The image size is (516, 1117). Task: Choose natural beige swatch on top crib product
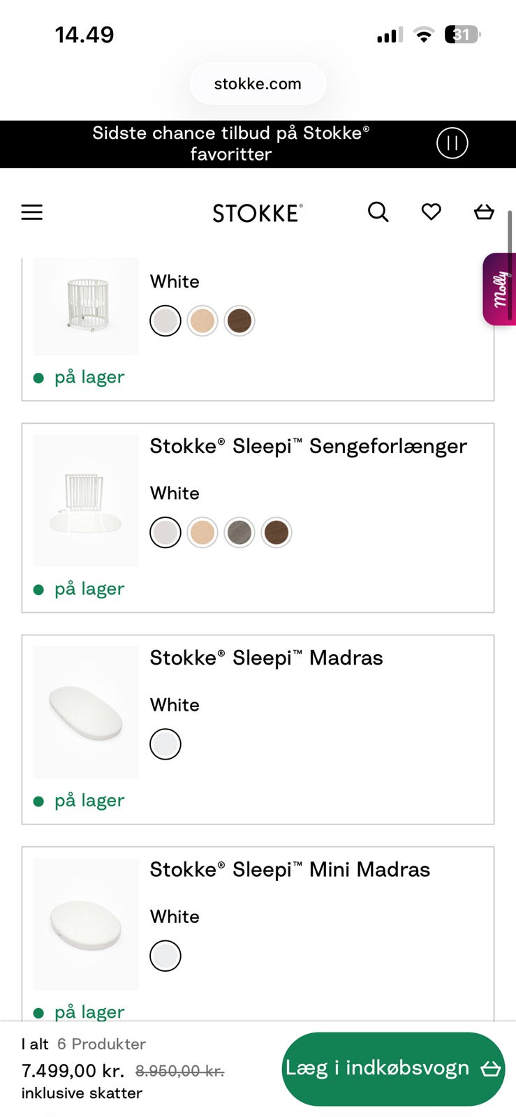[202, 321]
